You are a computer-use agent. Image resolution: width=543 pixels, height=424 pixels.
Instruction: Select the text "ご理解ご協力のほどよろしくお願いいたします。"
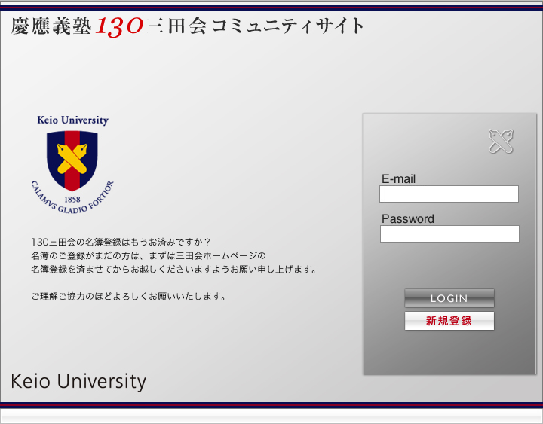[129, 297]
